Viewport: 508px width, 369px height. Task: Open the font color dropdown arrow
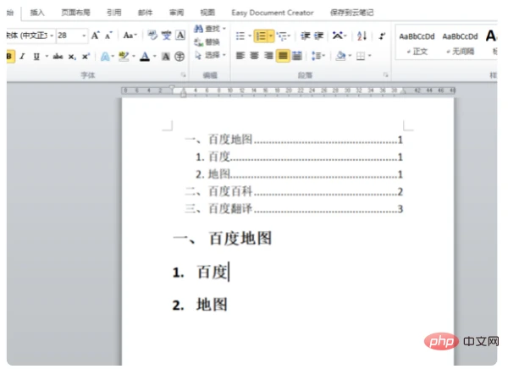(x=155, y=57)
